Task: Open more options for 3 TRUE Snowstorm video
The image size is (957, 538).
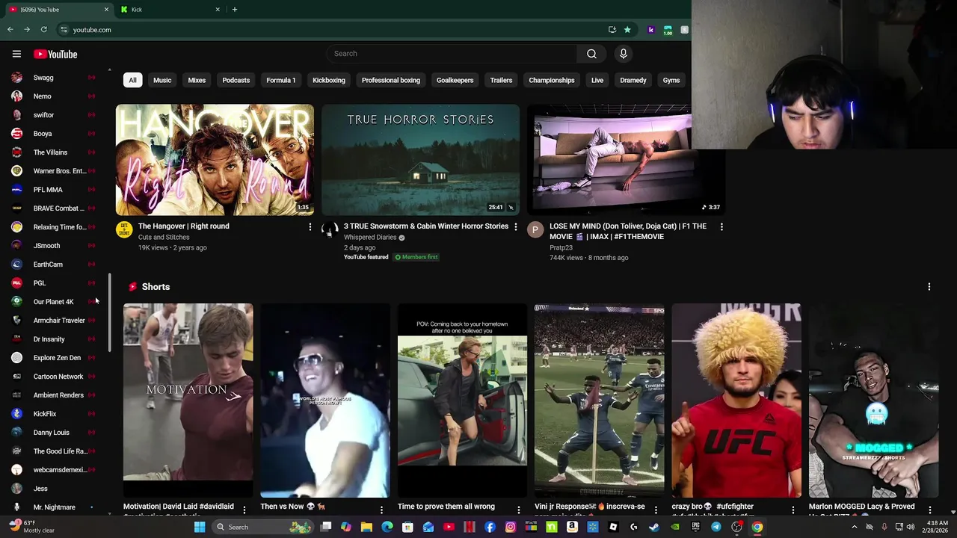Action: coord(516,226)
